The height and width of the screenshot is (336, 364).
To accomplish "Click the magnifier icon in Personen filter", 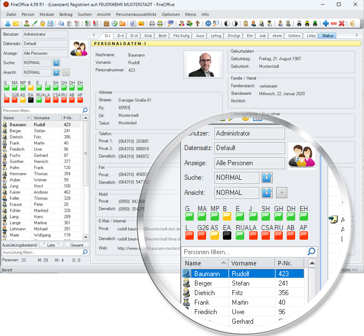I will coord(85,111).
